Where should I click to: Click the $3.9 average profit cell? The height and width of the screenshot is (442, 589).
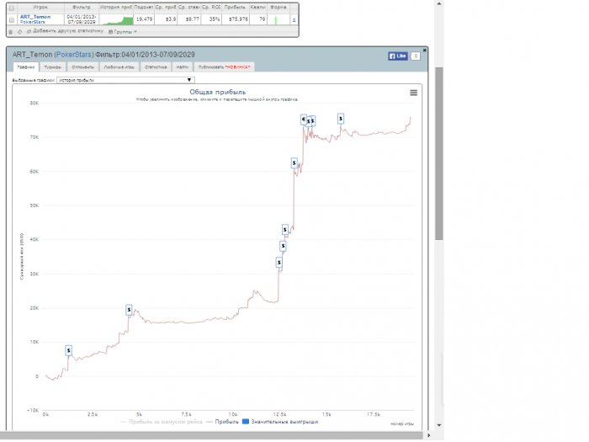tap(166, 19)
